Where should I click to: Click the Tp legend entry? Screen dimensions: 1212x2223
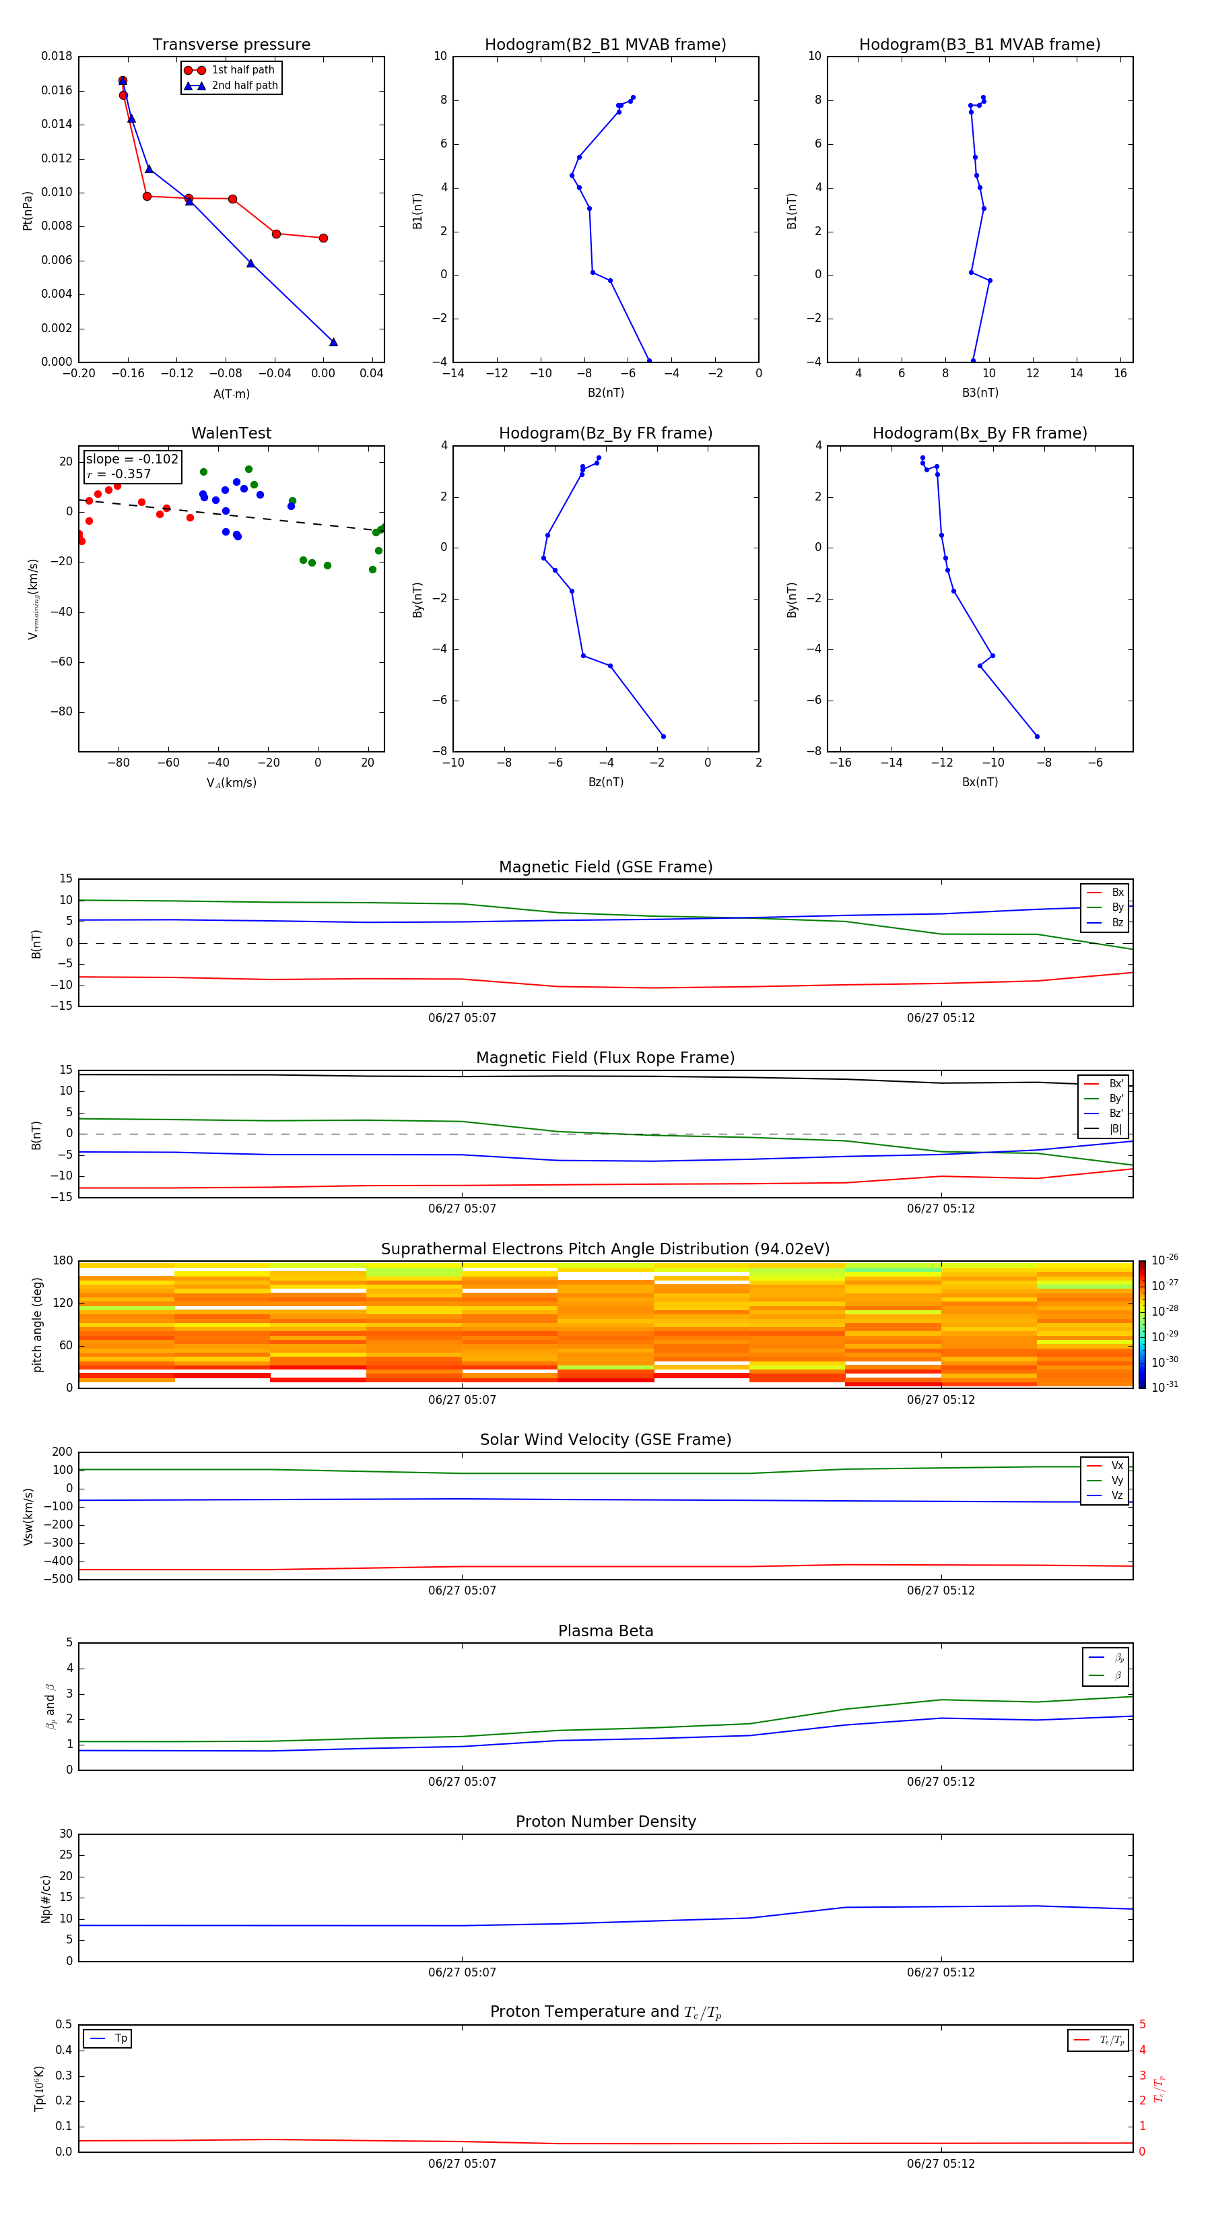click(108, 2038)
